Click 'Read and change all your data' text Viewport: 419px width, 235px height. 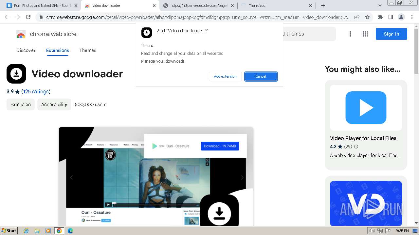(182, 53)
